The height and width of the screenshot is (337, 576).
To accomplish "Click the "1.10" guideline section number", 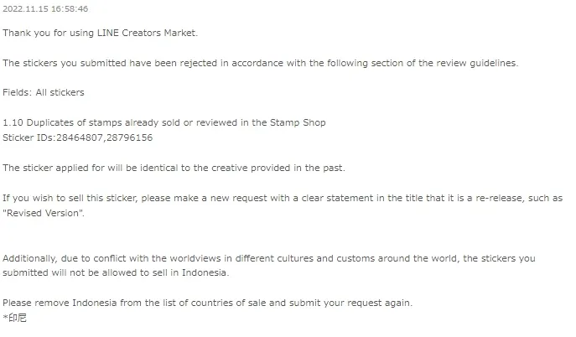I will [x=12, y=122].
